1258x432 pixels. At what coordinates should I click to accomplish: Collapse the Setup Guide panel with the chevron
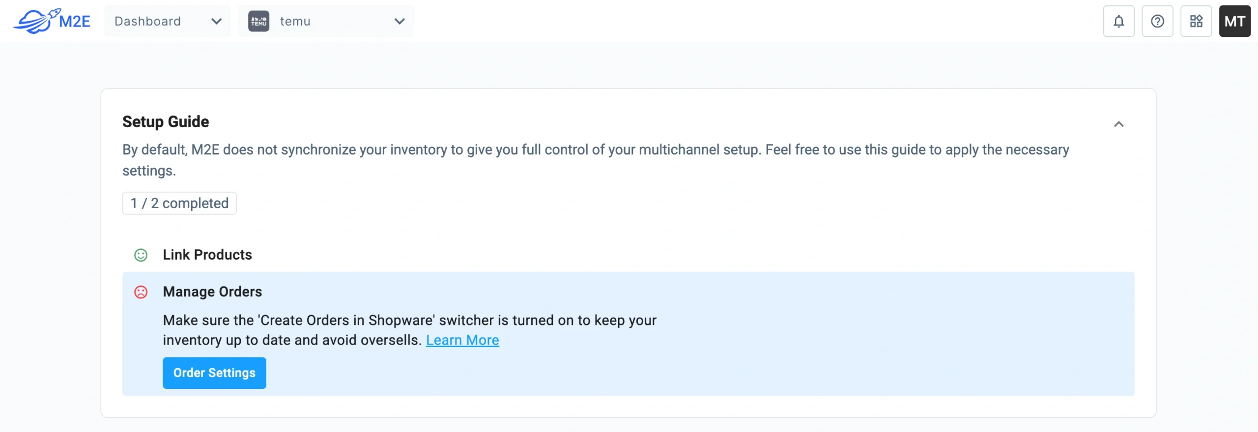(1119, 124)
